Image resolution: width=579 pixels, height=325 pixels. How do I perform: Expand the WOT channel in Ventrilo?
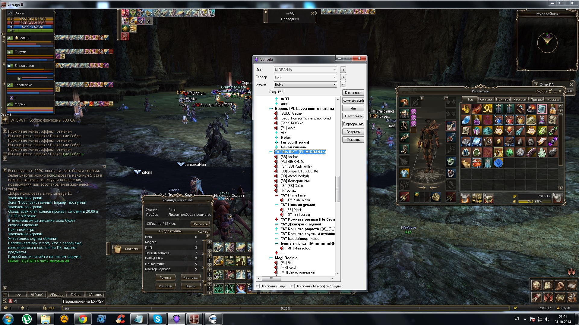[277, 99]
